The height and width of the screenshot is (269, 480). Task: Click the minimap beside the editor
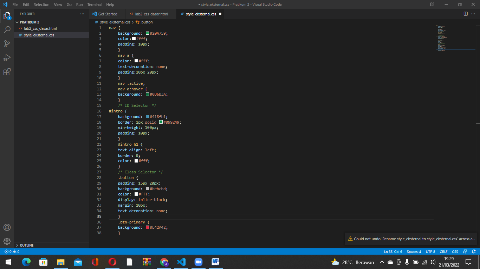click(x=441, y=39)
